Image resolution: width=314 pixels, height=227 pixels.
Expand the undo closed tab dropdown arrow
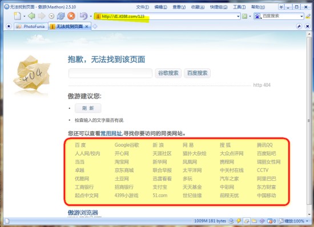(x=91, y=16)
